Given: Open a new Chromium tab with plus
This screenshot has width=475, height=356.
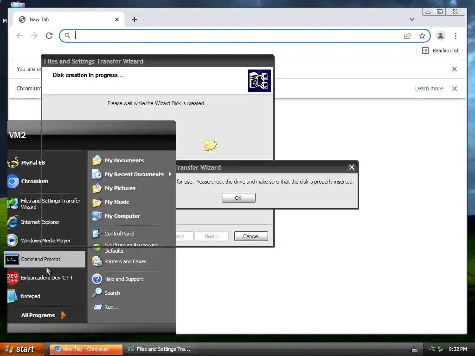Looking at the screenshot, I should (x=135, y=19).
